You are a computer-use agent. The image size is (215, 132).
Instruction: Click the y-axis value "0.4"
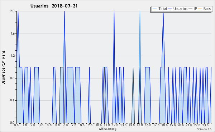(12, 100)
